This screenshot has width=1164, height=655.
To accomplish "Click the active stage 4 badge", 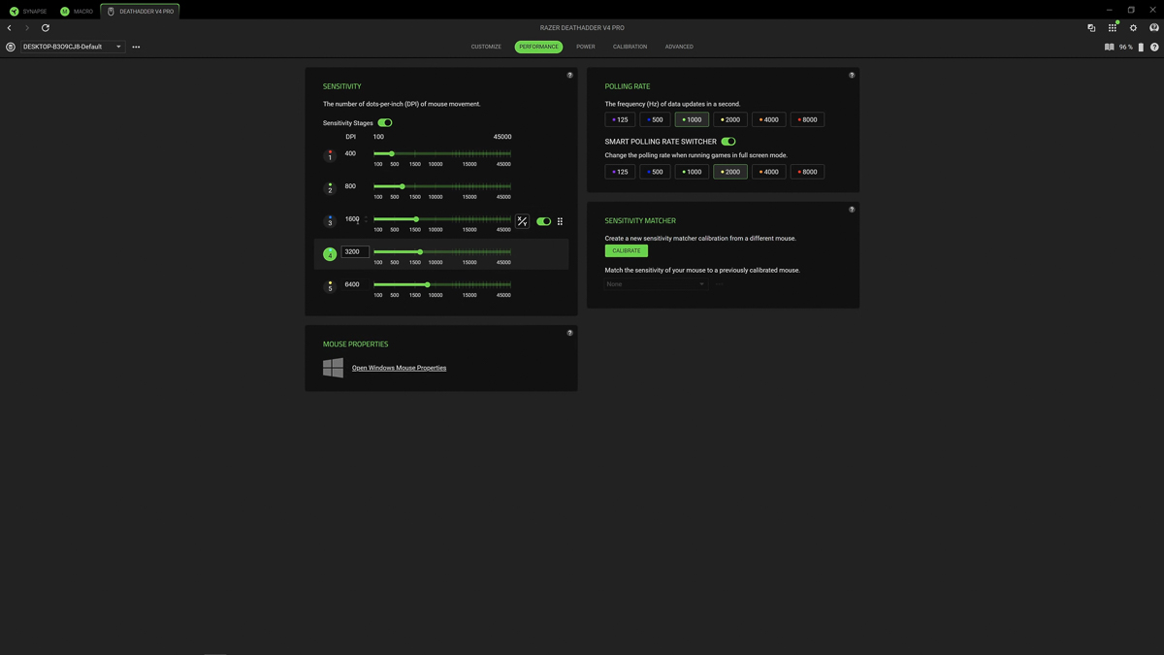I will pyautogui.click(x=330, y=254).
